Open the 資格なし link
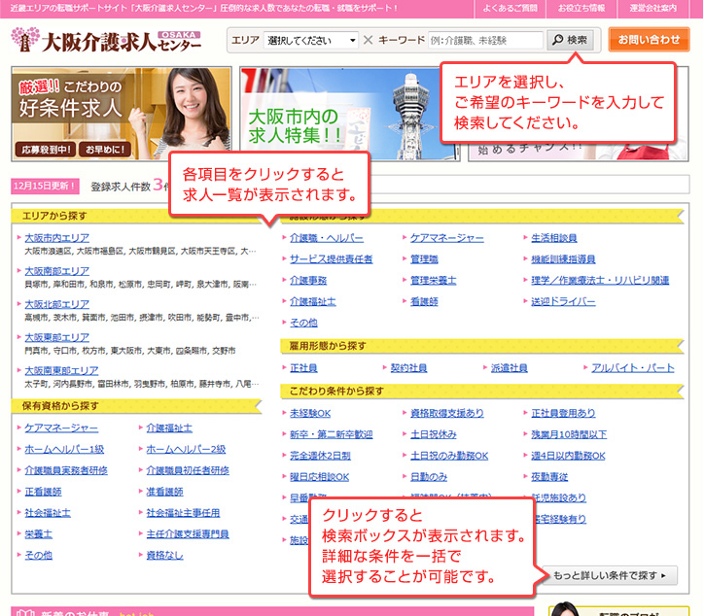 point(164,555)
